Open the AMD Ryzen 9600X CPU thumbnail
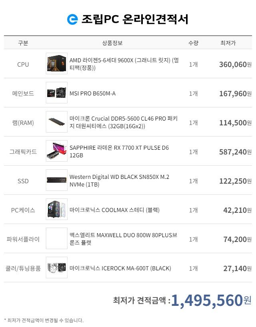This screenshot has height=327, width=256. [57, 63]
